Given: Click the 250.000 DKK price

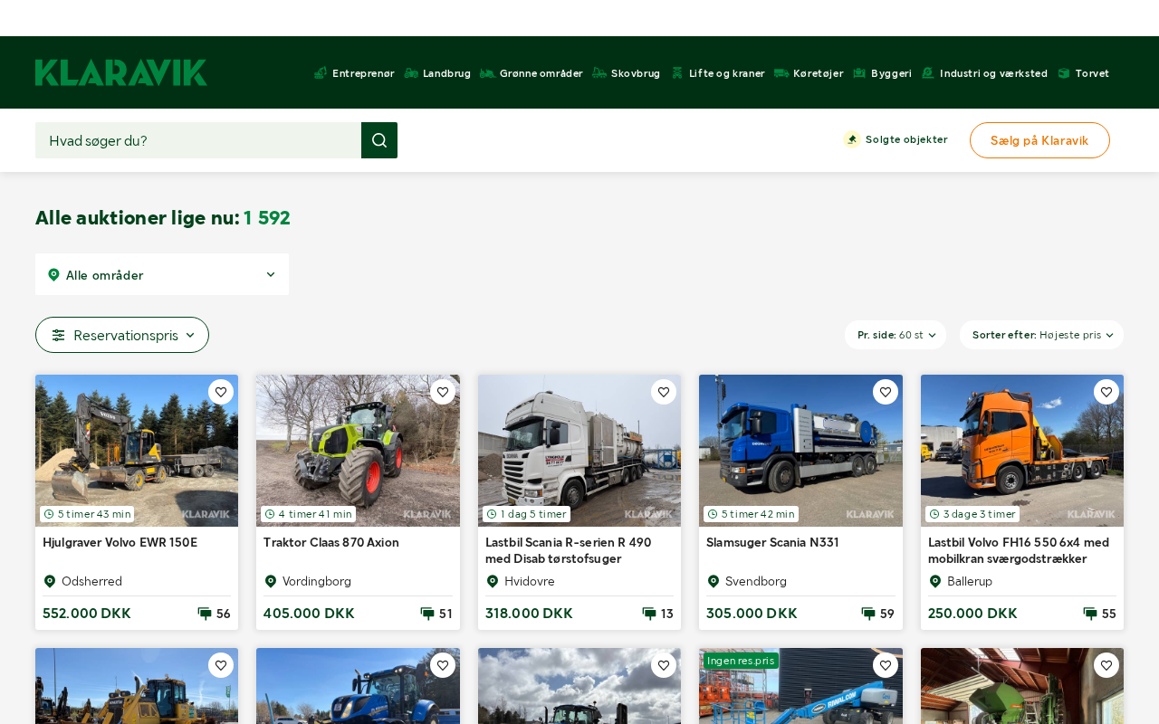Looking at the screenshot, I should (972, 614).
